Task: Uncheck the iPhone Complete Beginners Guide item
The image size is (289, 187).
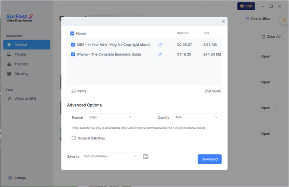Action: 73,54
